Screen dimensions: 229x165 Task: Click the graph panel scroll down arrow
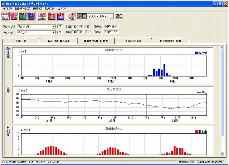click(x=222, y=154)
